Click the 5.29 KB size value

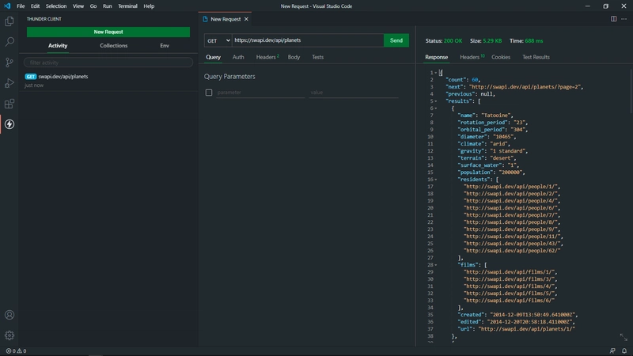(x=492, y=41)
